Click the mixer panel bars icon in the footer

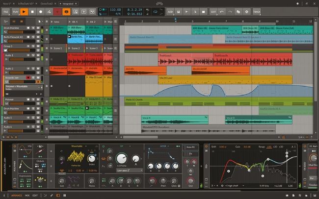[x=65, y=196]
